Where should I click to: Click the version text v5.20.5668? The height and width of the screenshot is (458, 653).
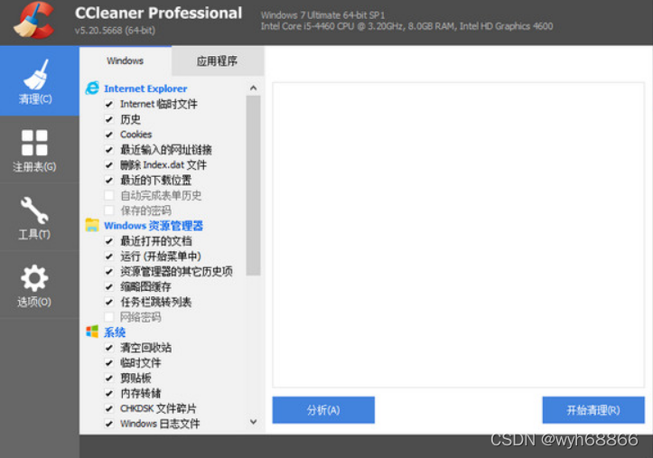[115, 31]
